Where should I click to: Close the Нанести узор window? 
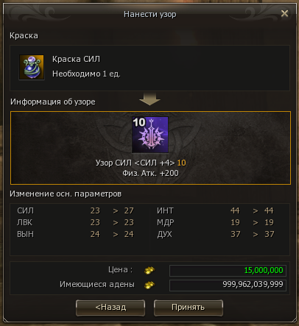284,13
